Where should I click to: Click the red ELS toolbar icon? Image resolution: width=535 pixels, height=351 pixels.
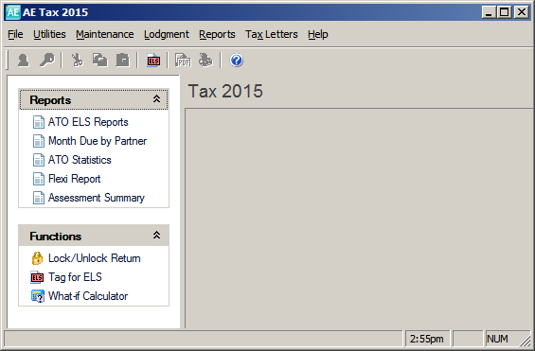153,61
